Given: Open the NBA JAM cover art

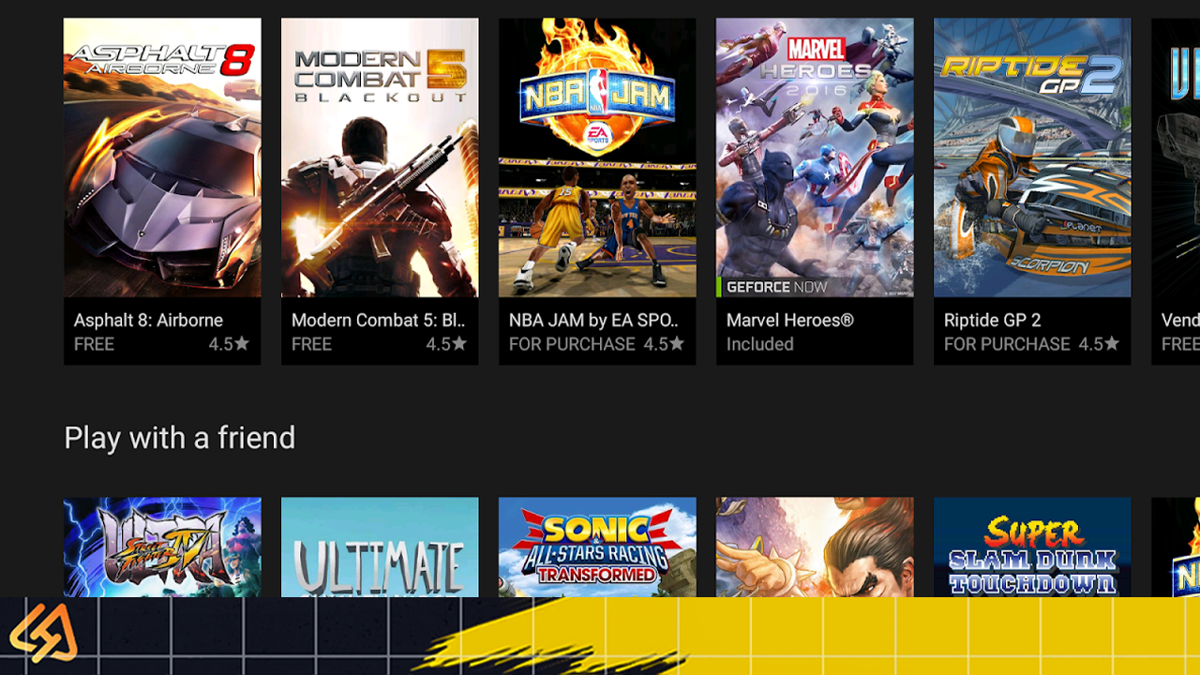Looking at the screenshot, I should coord(597,157).
